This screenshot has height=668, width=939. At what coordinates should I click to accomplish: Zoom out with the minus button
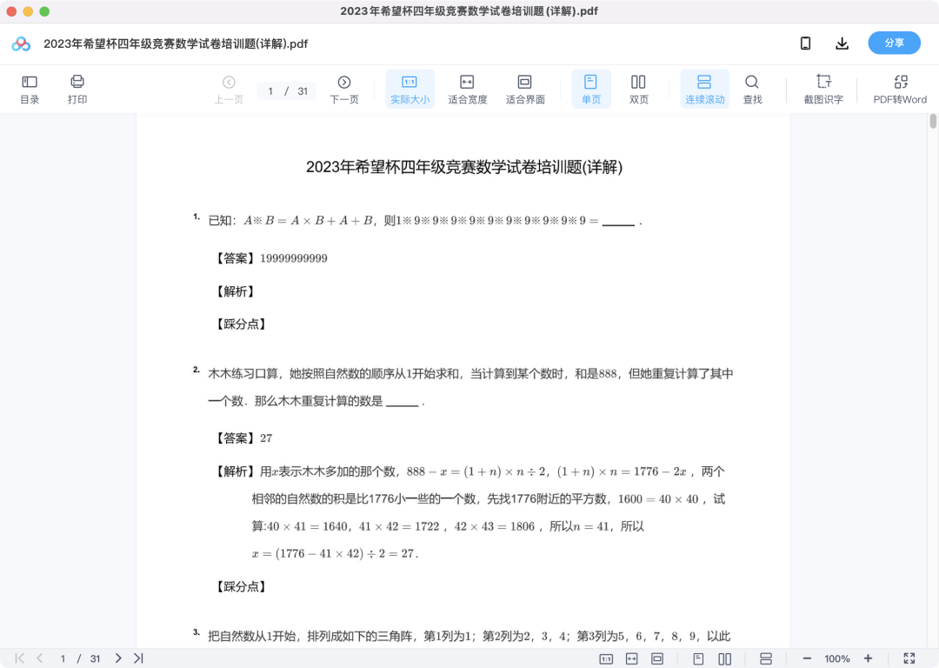pos(807,658)
